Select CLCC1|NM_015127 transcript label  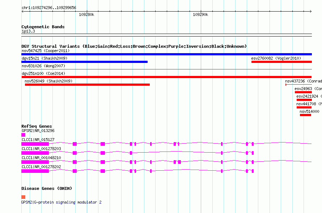coord(38,140)
